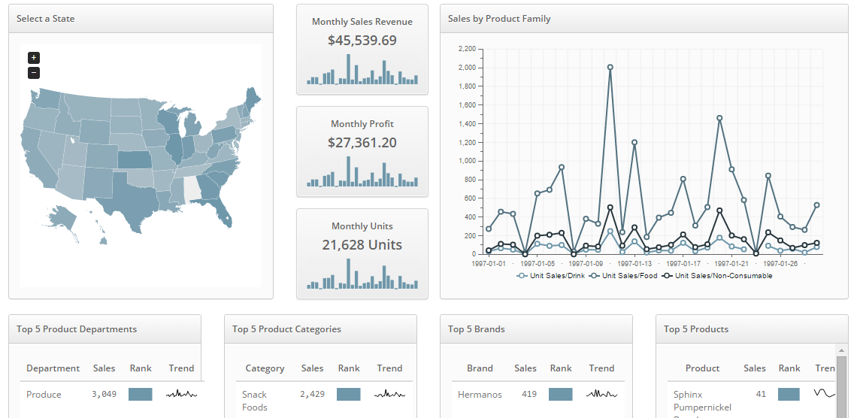This screenshot has width=854, height=418.
Task: Sort by Category column header
Action: click(x=265, y=368)
